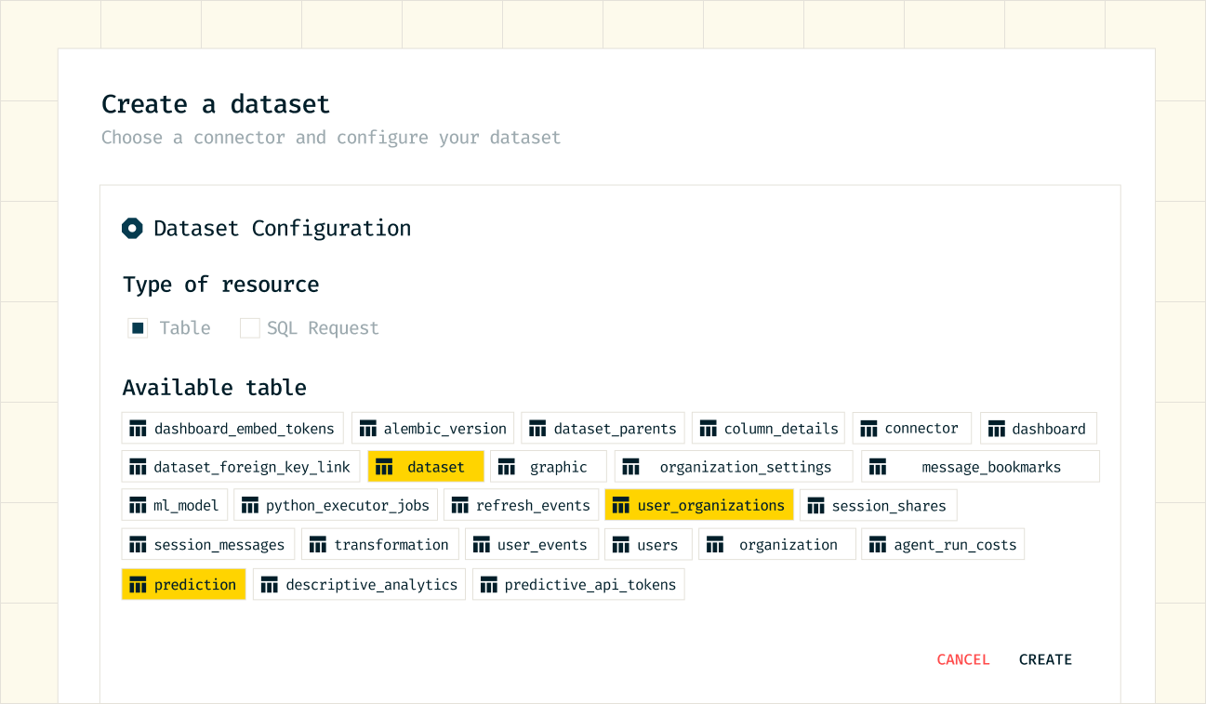Click the table icon on the dataset chip
1206x704 pixels.
point(384,466)
